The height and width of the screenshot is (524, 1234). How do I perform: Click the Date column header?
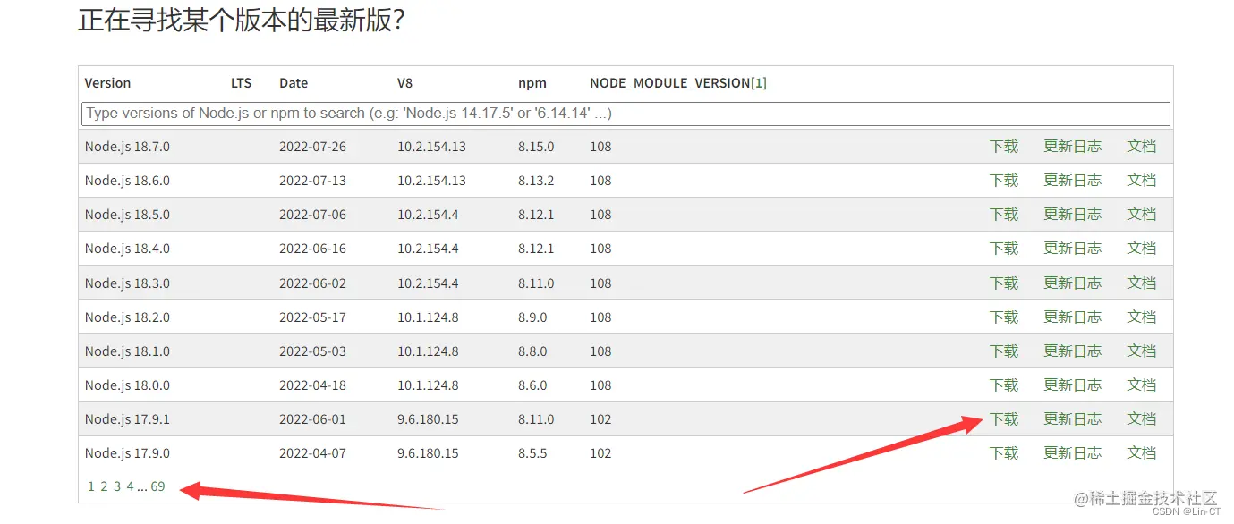294,83
